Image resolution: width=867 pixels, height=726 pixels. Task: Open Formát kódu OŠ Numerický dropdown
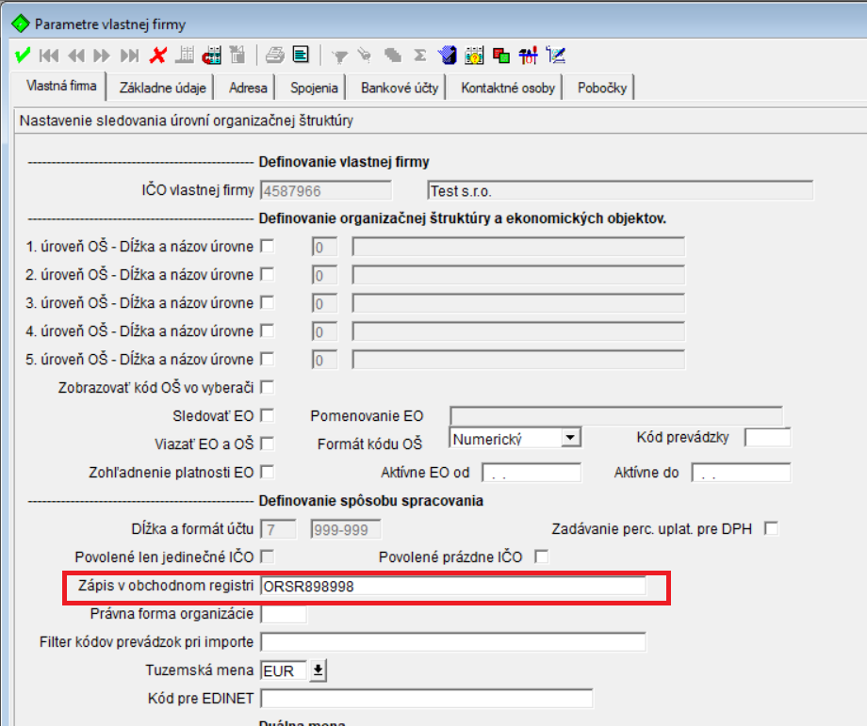[x=571, y=438]
